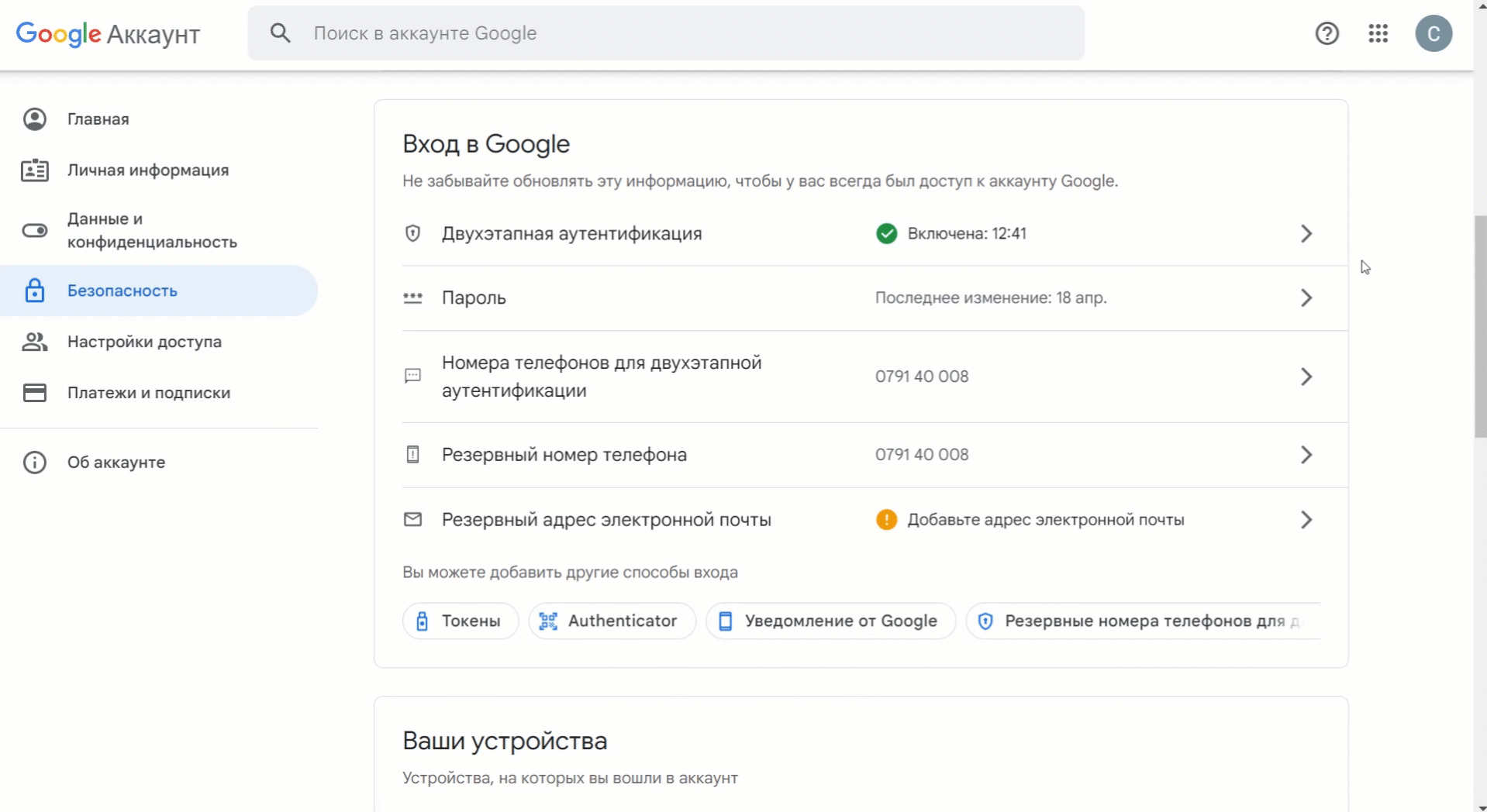
Task: Click the search magnifier icon
Action: [280, 33]
